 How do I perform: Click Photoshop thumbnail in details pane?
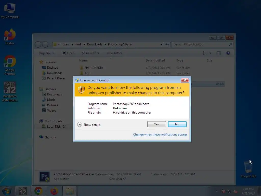pos(44,177)
